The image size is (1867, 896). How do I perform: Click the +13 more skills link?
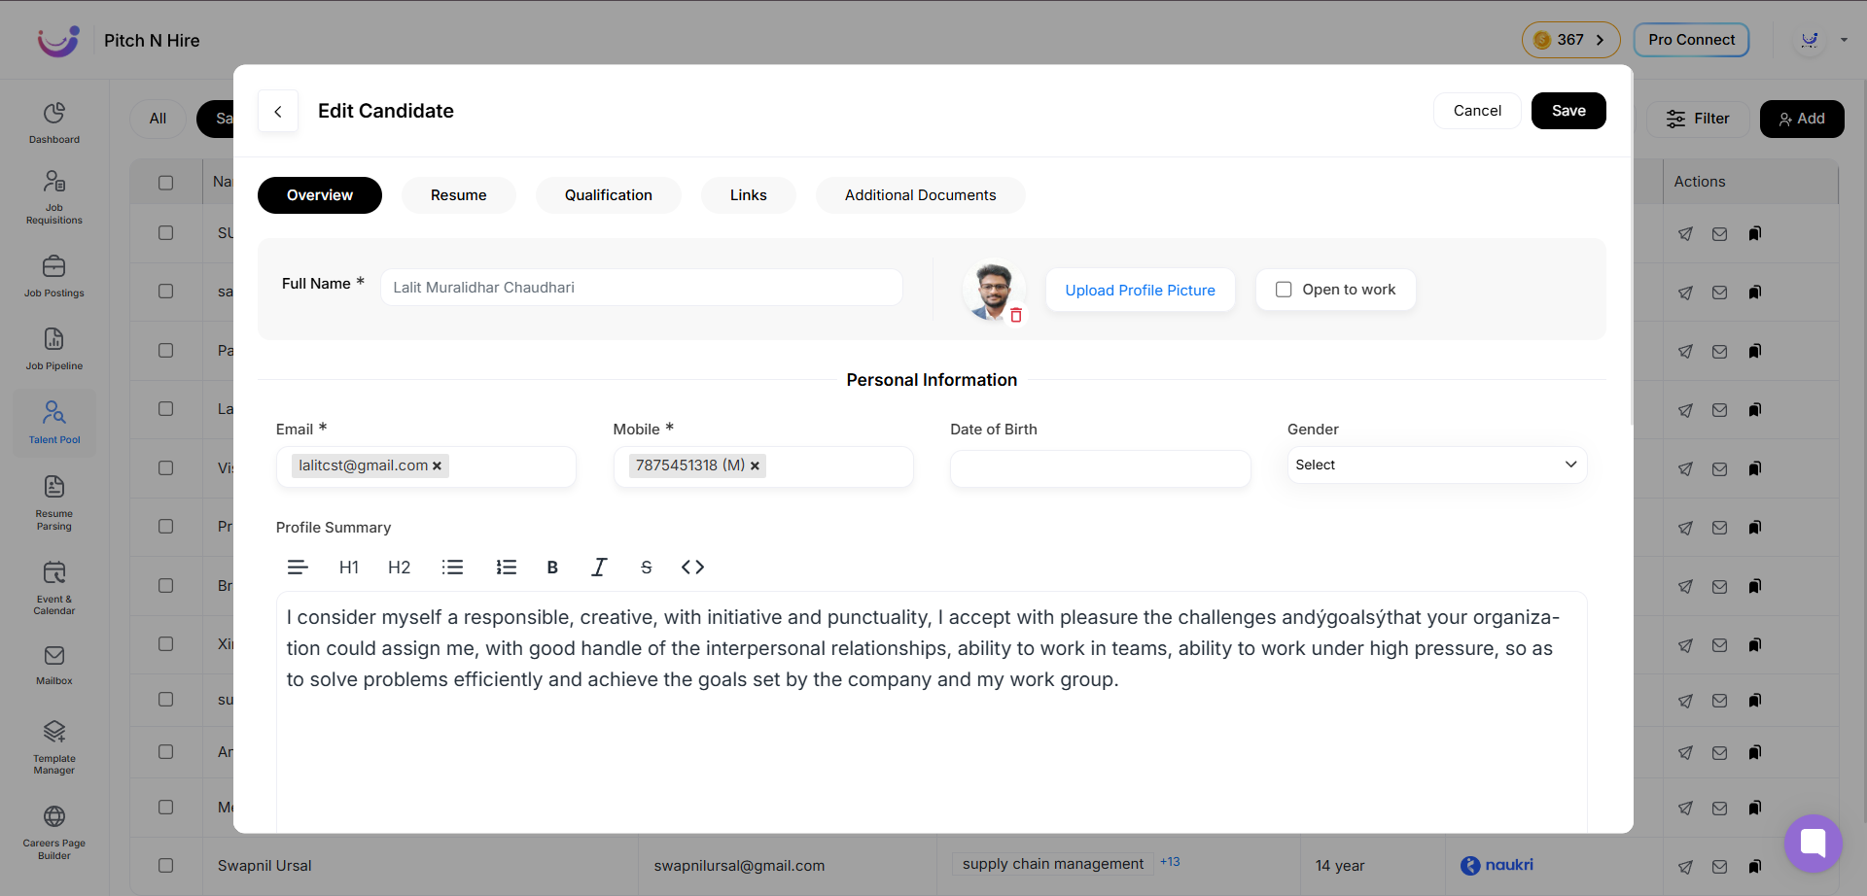click(1170, 862)
